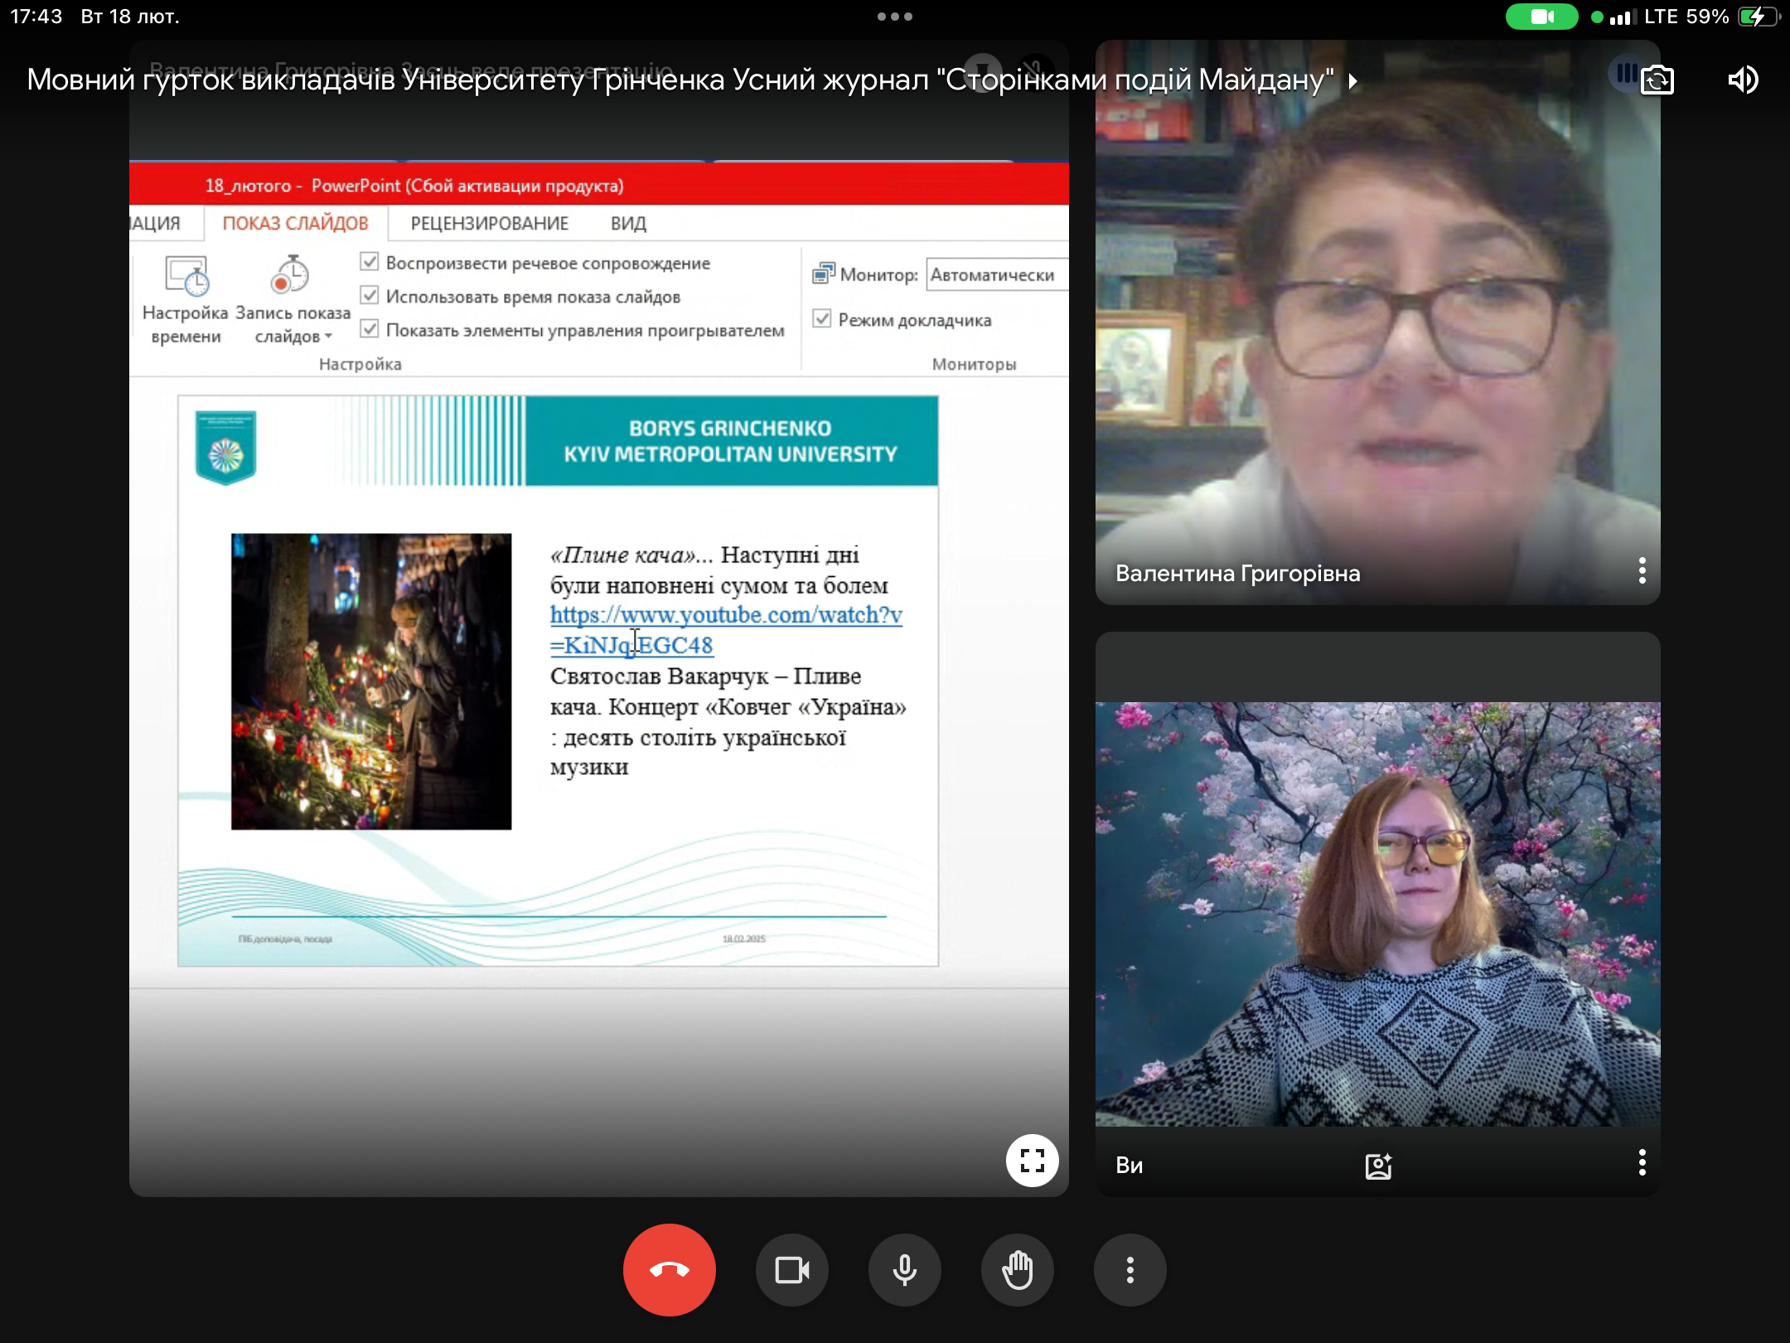Screen dimensions: 1790x1343
Task: Toggle the camera off
Action: click(x=791, y=1269)
